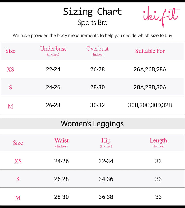The height and width of the screenshot is (208, 185).
Task: Click the iki fit logo
Action: (x=161, y=15)
